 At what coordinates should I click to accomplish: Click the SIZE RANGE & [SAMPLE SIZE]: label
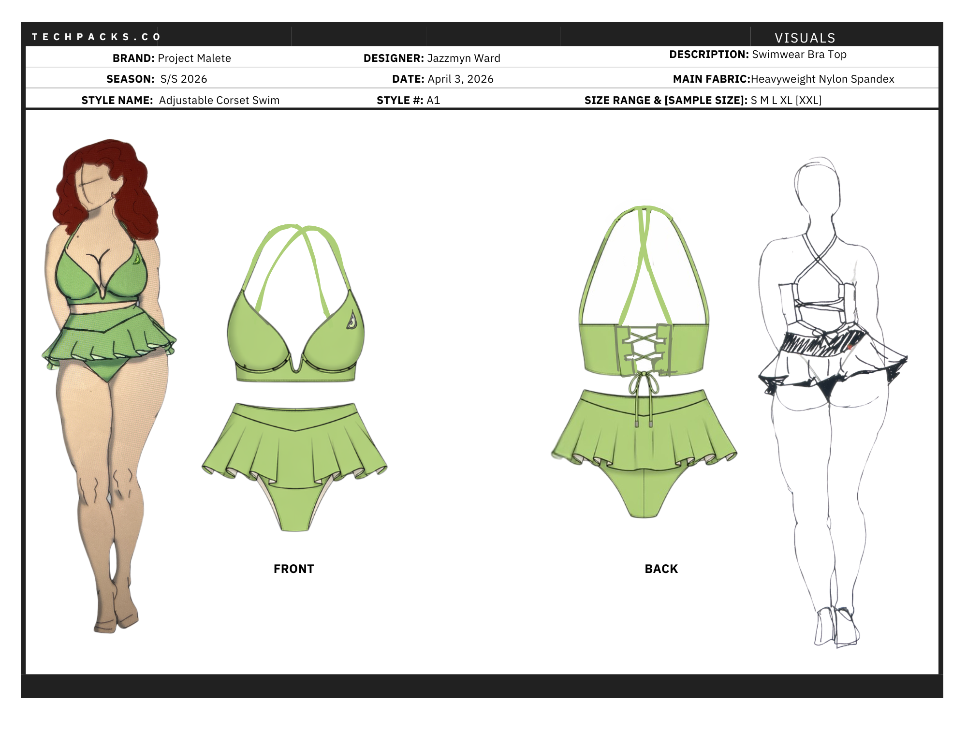(x=666, y=100)
